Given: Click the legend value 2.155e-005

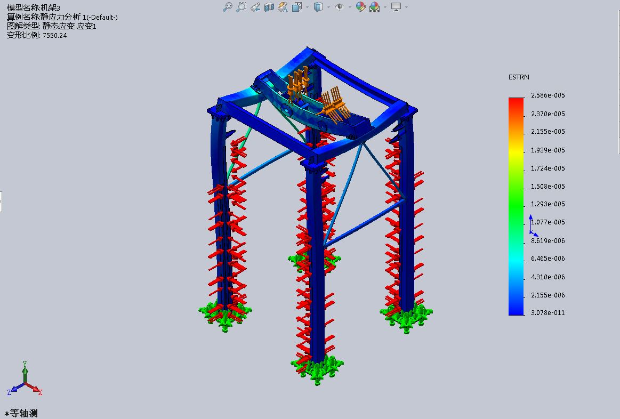Looking at the screenshot, I should click(548, 132).
